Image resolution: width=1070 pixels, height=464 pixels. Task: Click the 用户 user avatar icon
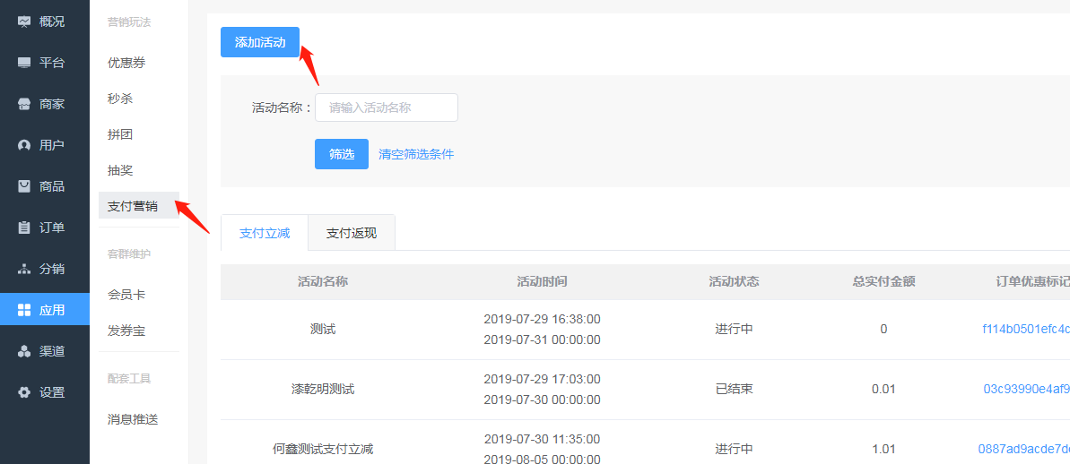click(x=24, y=145)
